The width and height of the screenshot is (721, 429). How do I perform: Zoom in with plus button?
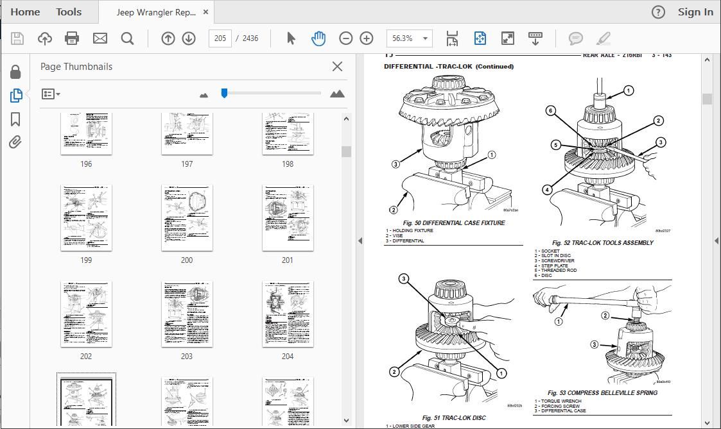(367, 38)
